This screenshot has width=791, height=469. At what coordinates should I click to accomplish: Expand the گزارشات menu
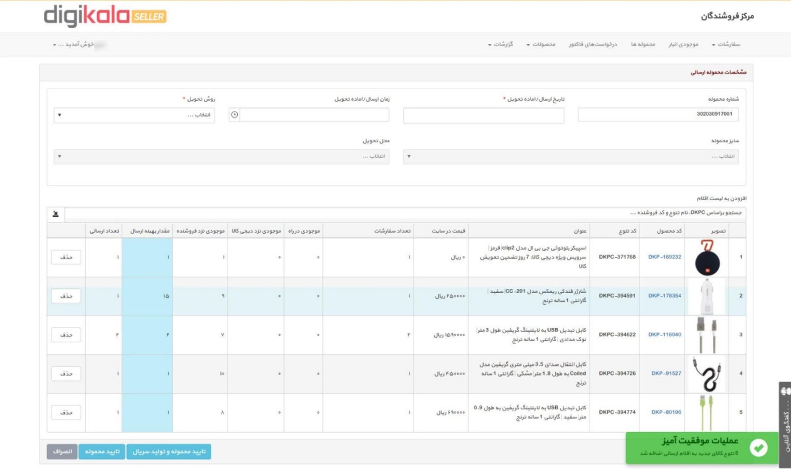(x=501, y=44)
